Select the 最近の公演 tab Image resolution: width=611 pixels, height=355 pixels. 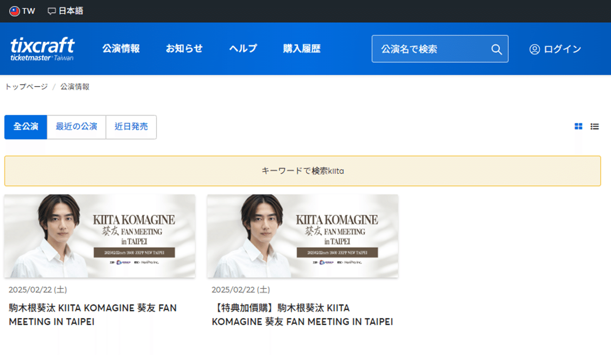tap(76, 127)
